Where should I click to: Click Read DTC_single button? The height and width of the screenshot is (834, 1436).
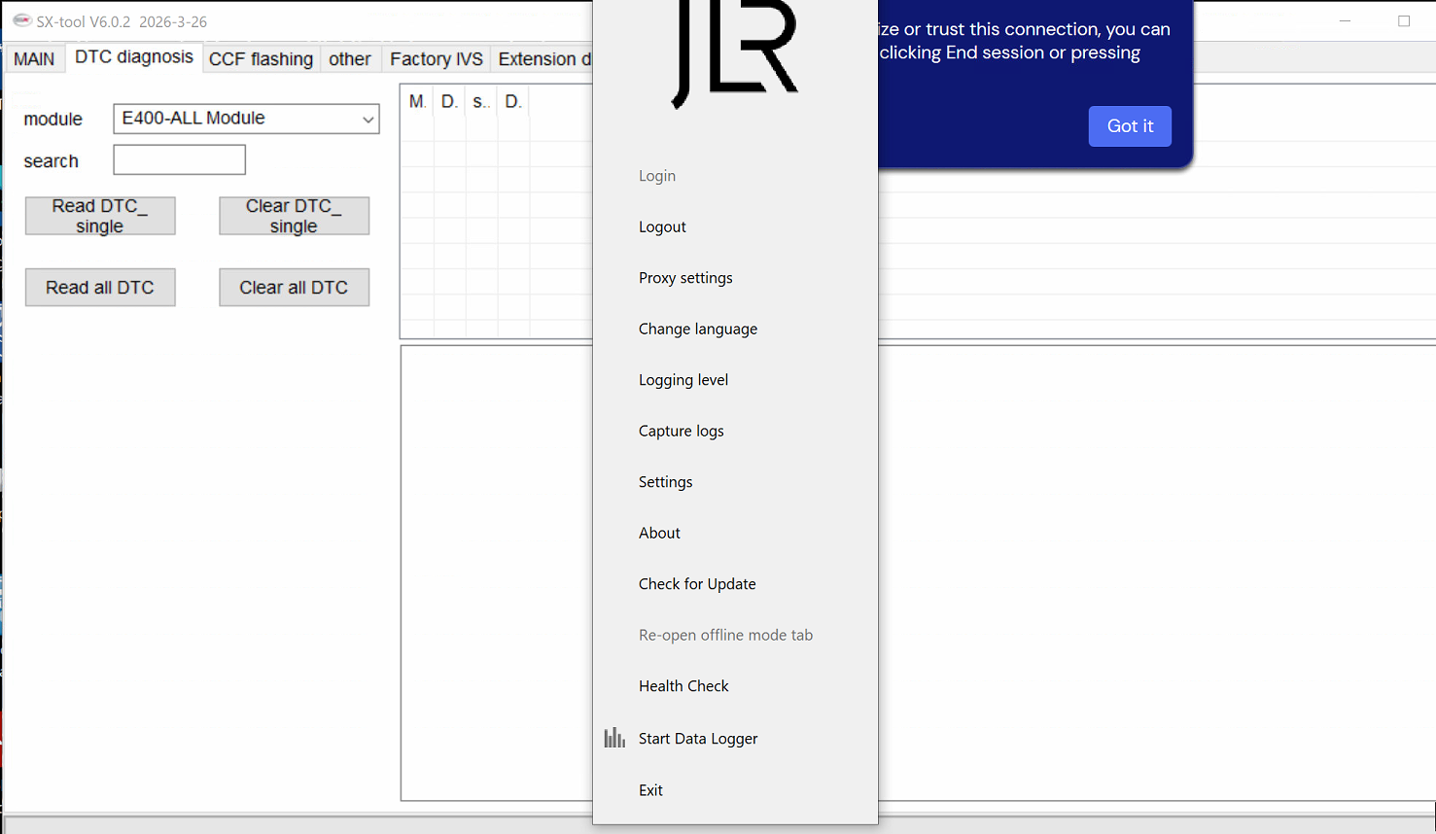[x=100, y=216]
